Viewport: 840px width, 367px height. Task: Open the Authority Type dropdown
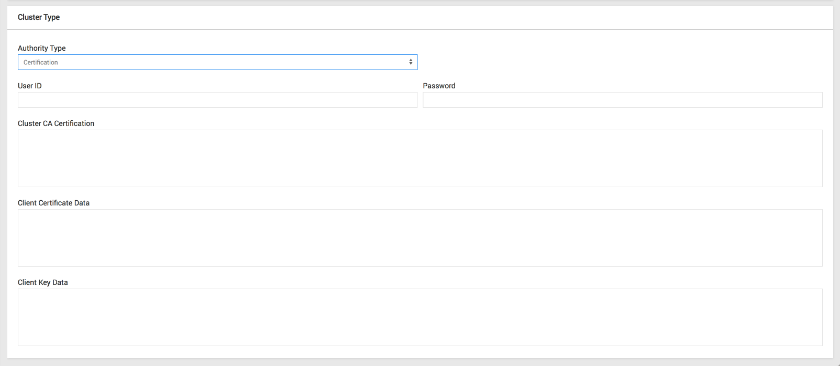pos(217,62)
